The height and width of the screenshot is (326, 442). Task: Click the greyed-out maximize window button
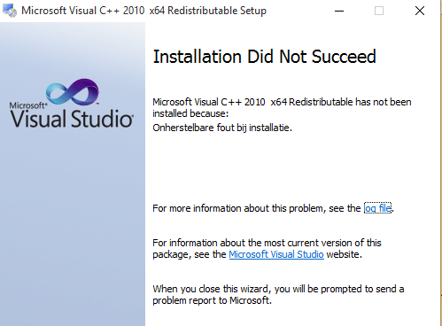pos(379,11)
